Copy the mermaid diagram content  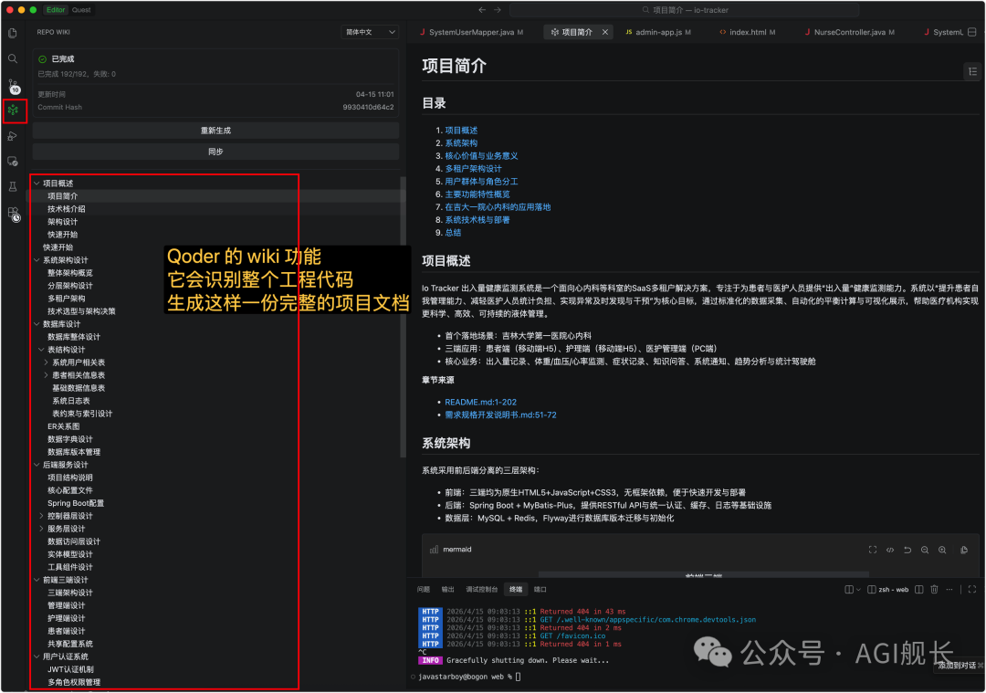tap(963, 551)
